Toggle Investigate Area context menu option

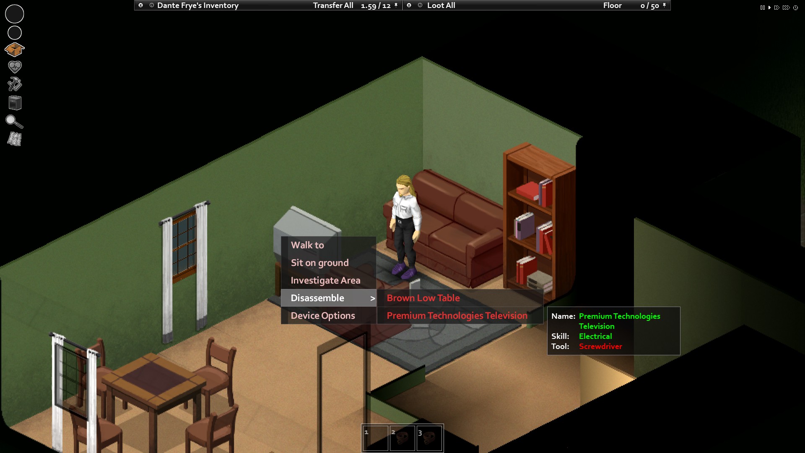326,281
